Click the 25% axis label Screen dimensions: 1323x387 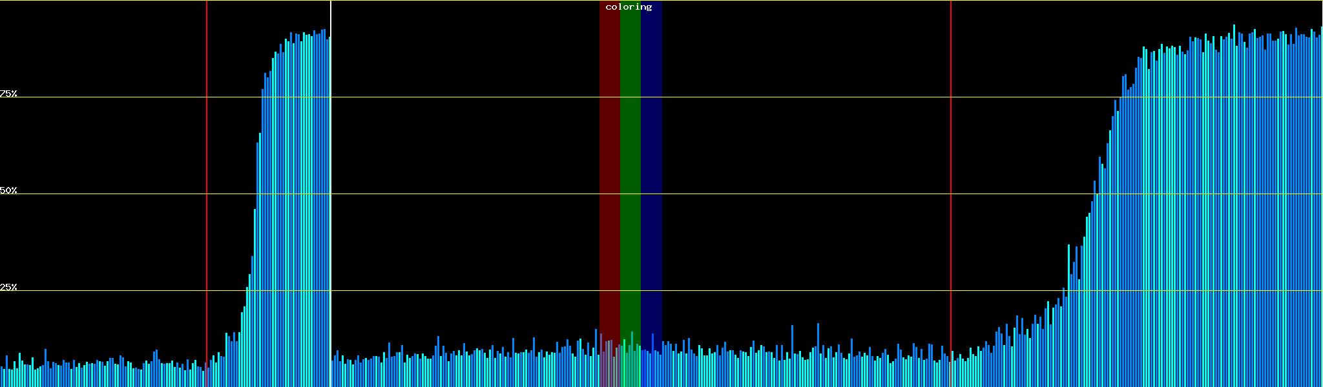coord(8,287)
